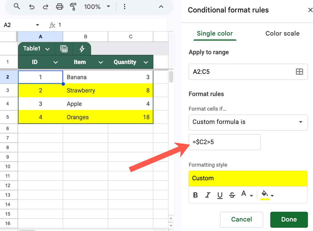Select the quantity cell showing 3 in the Banana row
This screenshot has height=231, width=313.
point(131,77)
